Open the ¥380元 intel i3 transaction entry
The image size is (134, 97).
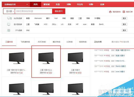(110, 61)
